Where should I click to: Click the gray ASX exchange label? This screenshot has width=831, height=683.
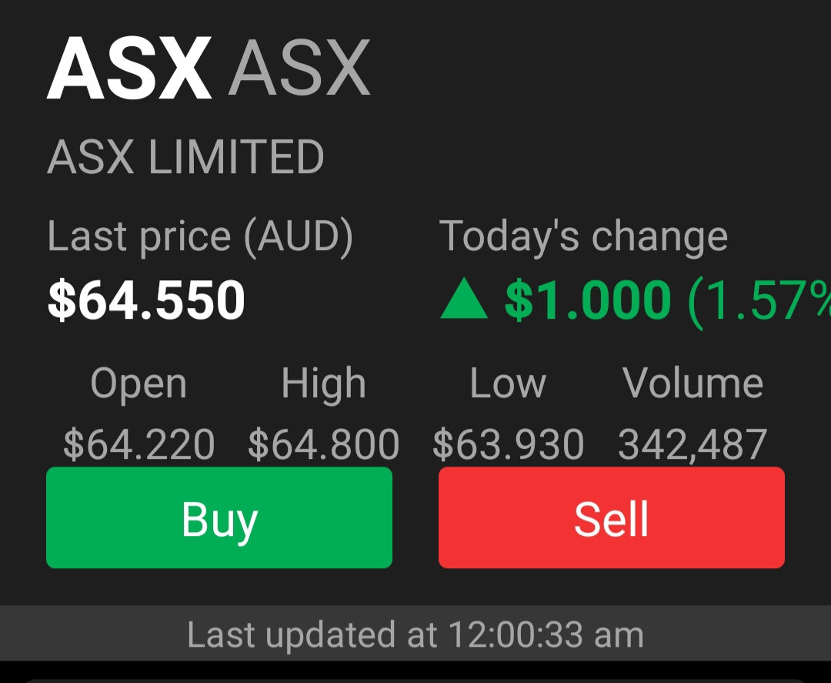point(299,69)
